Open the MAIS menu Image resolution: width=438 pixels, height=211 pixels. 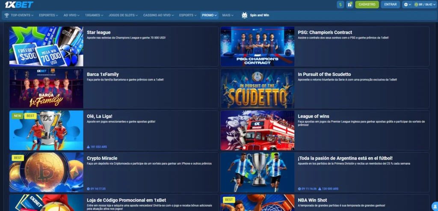228,15
